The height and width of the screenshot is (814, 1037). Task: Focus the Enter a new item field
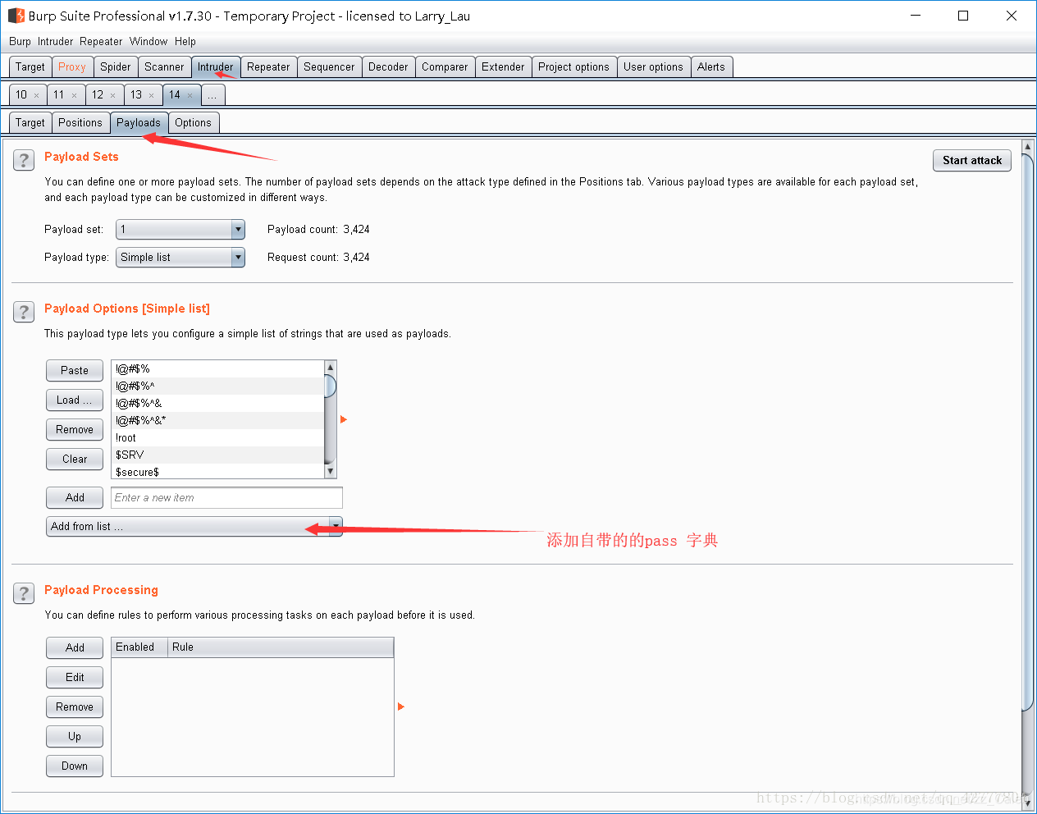pyautogui.click(x=226, y=498)
